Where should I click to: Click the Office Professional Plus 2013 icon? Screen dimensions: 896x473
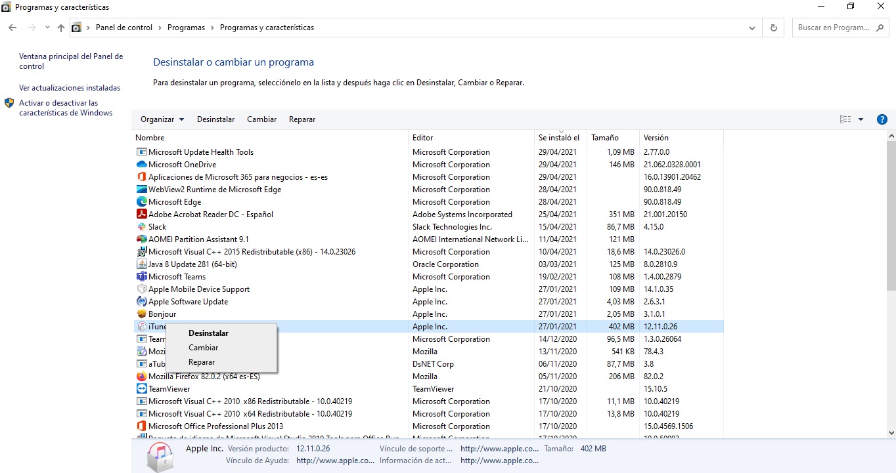141,426
